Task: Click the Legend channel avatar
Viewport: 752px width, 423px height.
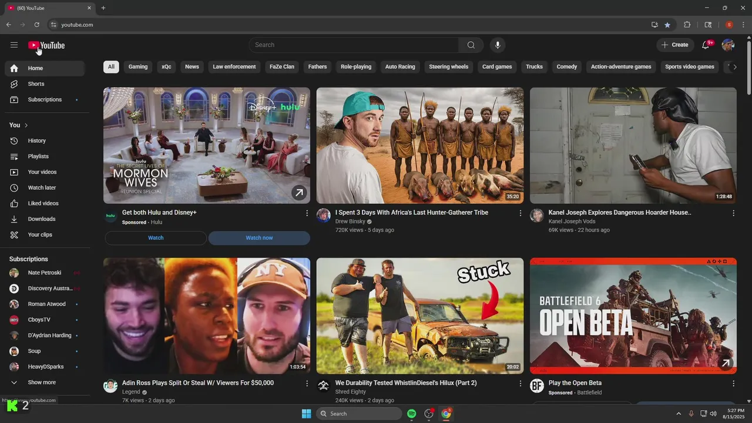Action: tap(110, 386)
